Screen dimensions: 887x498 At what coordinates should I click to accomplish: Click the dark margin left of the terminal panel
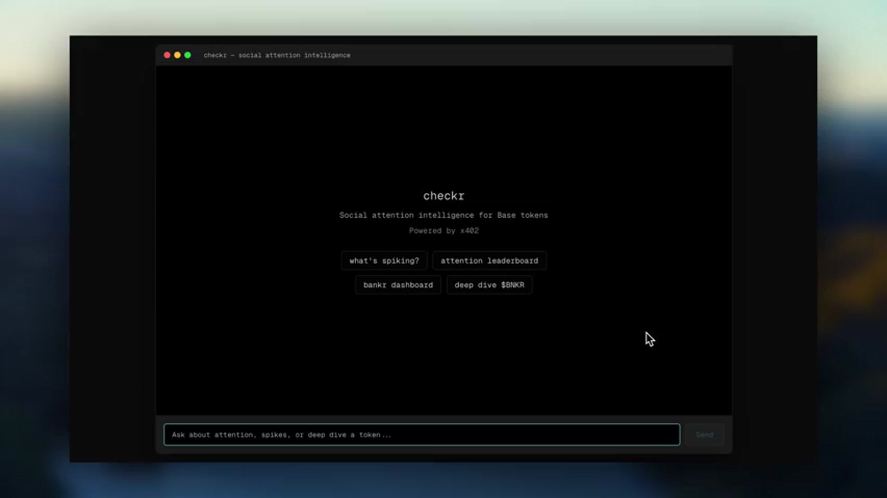click(x=113, y=249)
